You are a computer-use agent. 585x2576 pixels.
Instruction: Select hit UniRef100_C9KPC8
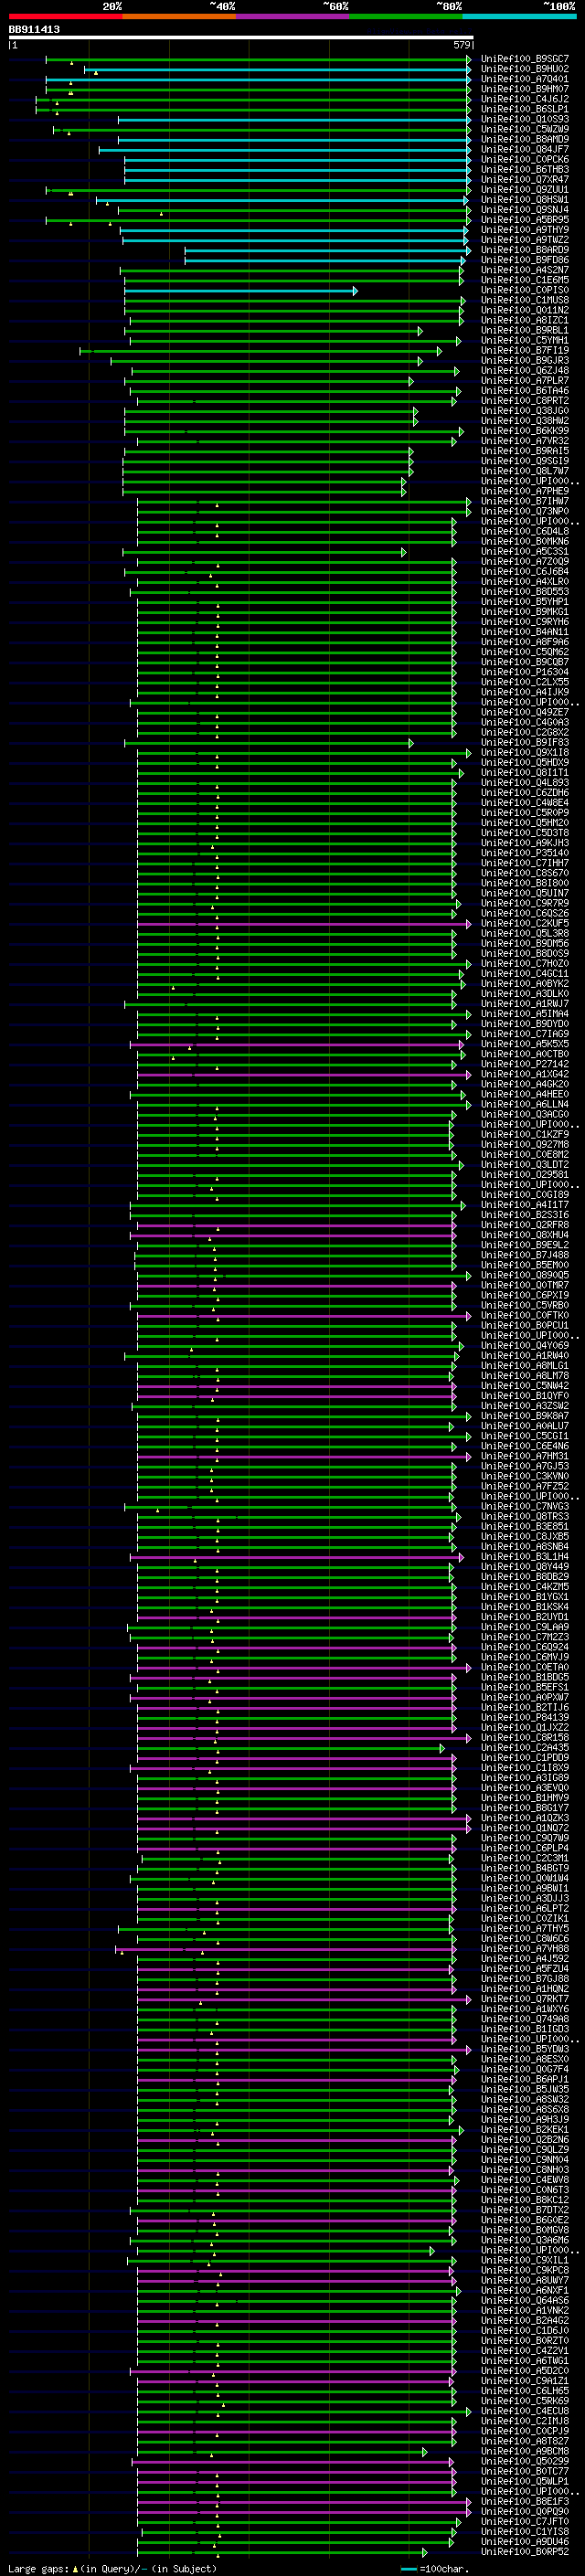click(525, 2271)
